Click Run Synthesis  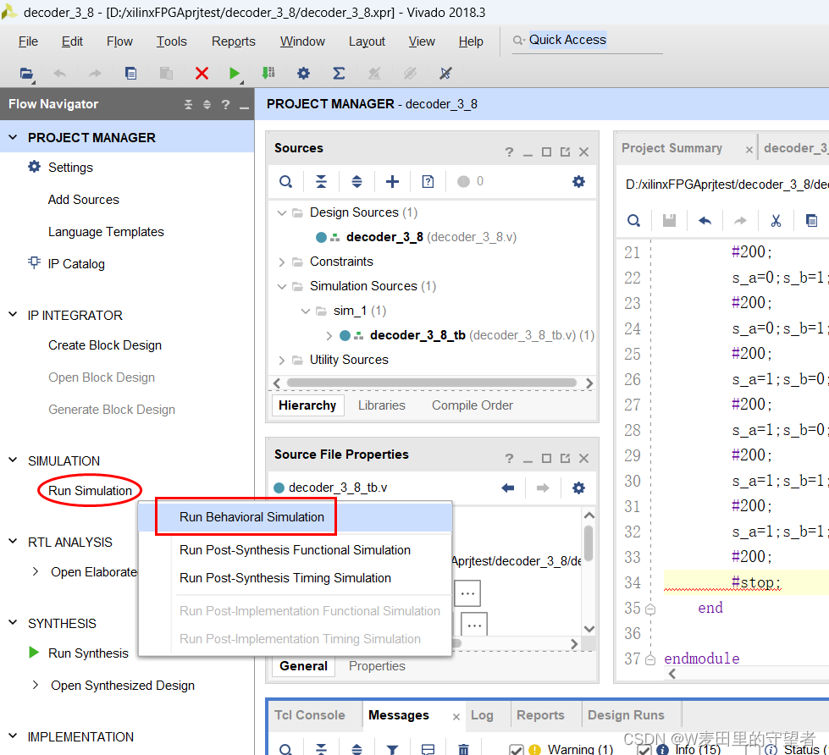pyautogui.click(x=88, y=653)
